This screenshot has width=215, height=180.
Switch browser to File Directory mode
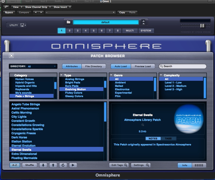click(94, 66)
